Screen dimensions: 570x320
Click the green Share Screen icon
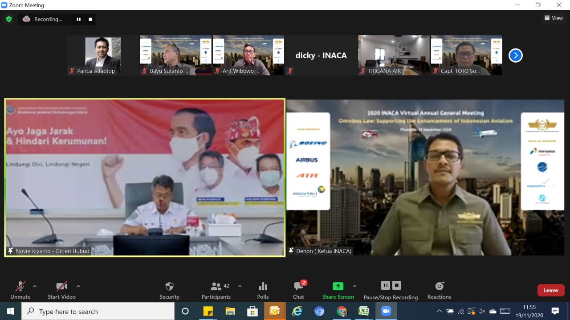click(x=338, y=286)
